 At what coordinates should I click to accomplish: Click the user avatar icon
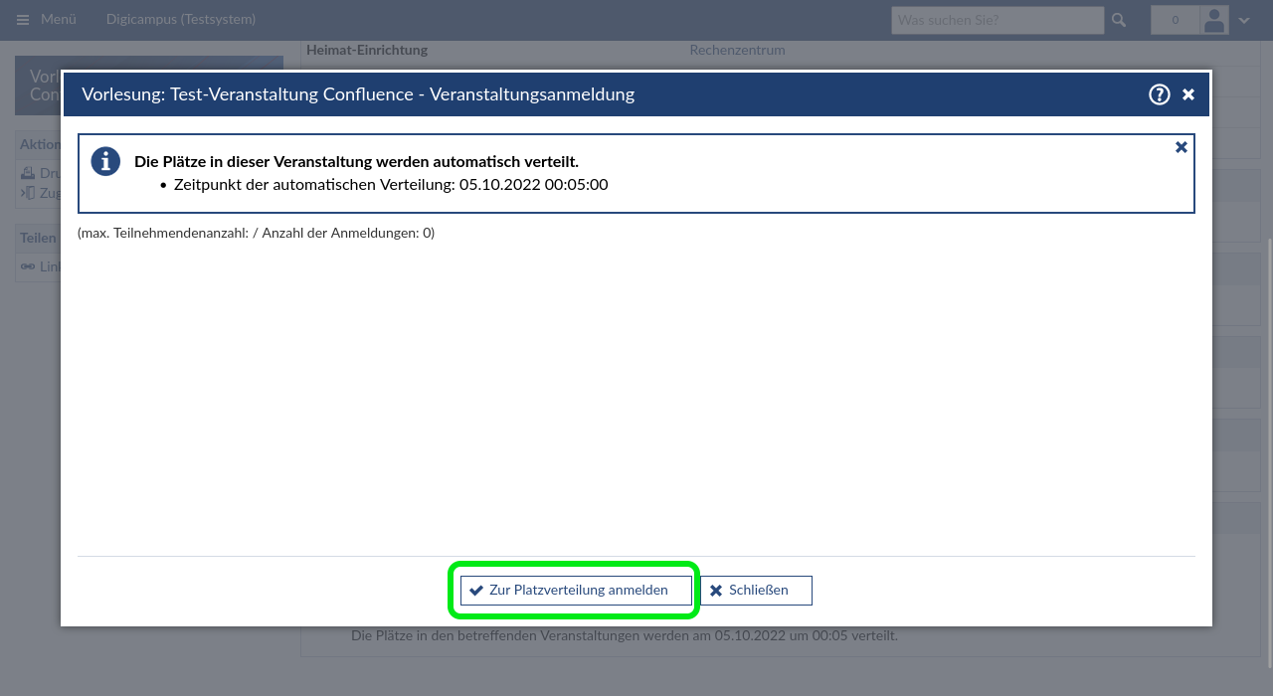click(1214, 20)
